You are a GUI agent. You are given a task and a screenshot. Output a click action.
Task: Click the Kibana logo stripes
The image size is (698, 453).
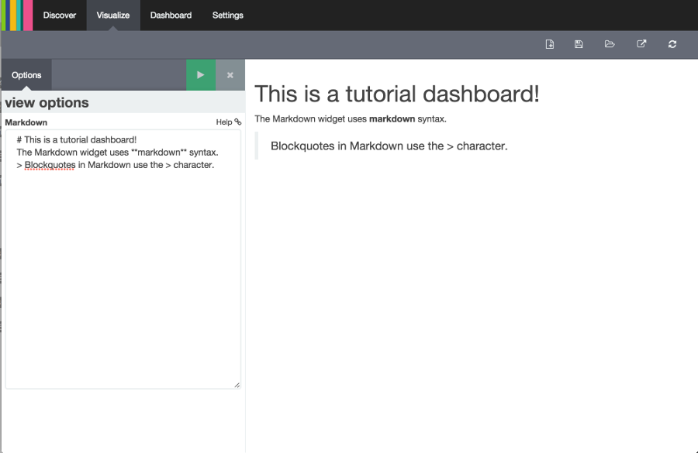tap(16, 15)
